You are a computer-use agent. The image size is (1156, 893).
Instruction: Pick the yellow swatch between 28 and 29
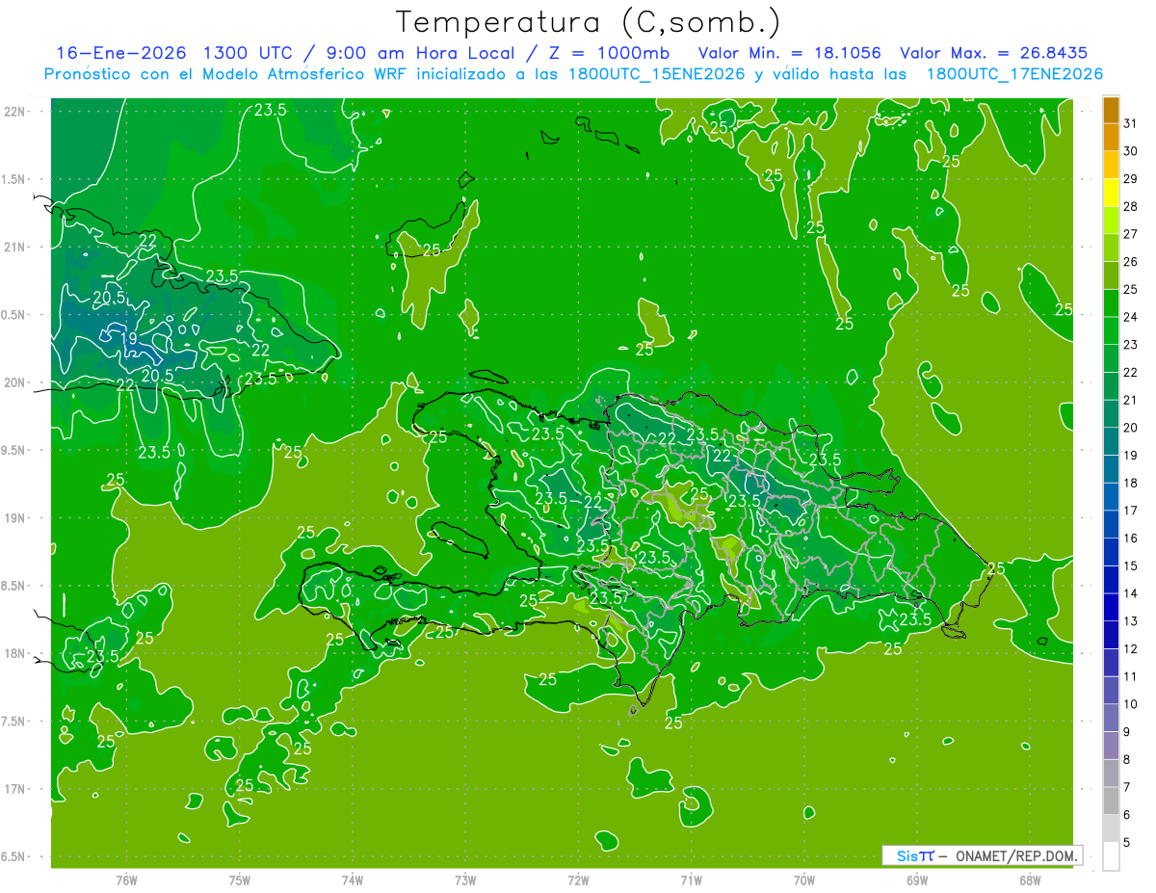click(1111, 193)
